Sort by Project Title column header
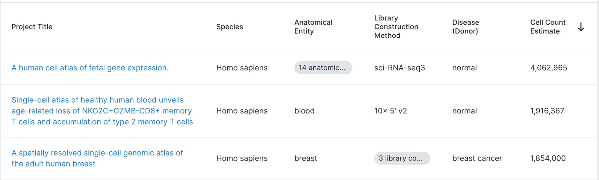Viewport: 599px width, 180px height. click(x=32, y=27)
